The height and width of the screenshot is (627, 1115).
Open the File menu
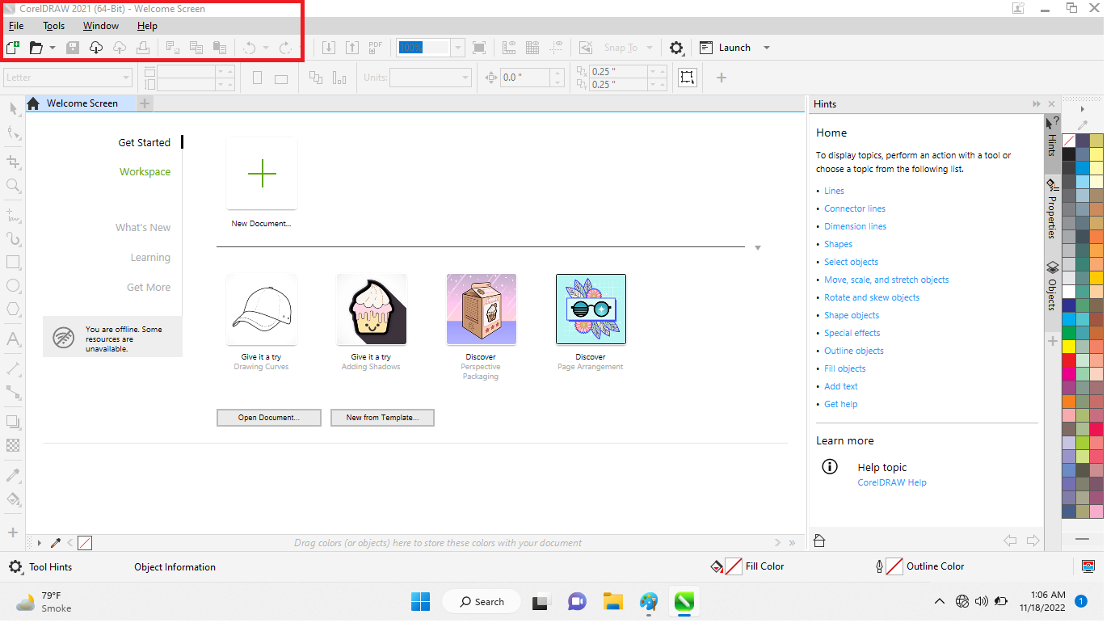click(16, 26)
